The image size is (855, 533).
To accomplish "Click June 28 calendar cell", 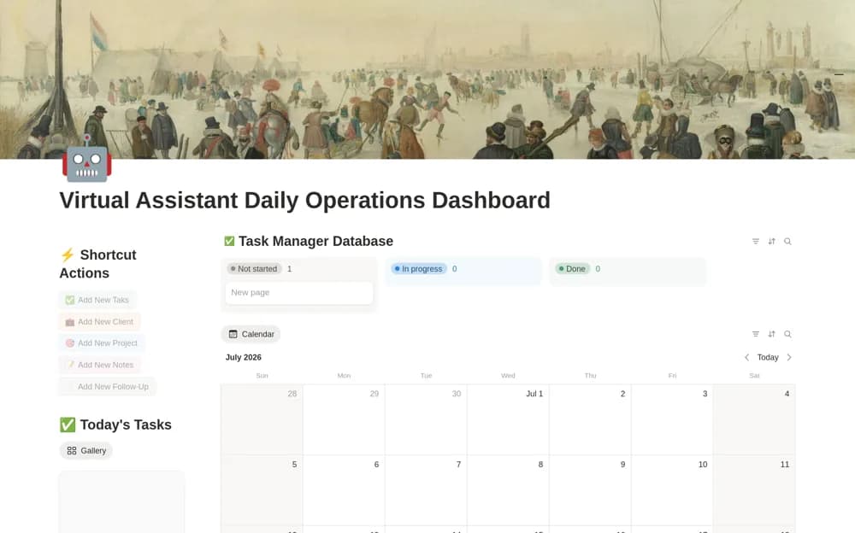I will click(262, 419).
